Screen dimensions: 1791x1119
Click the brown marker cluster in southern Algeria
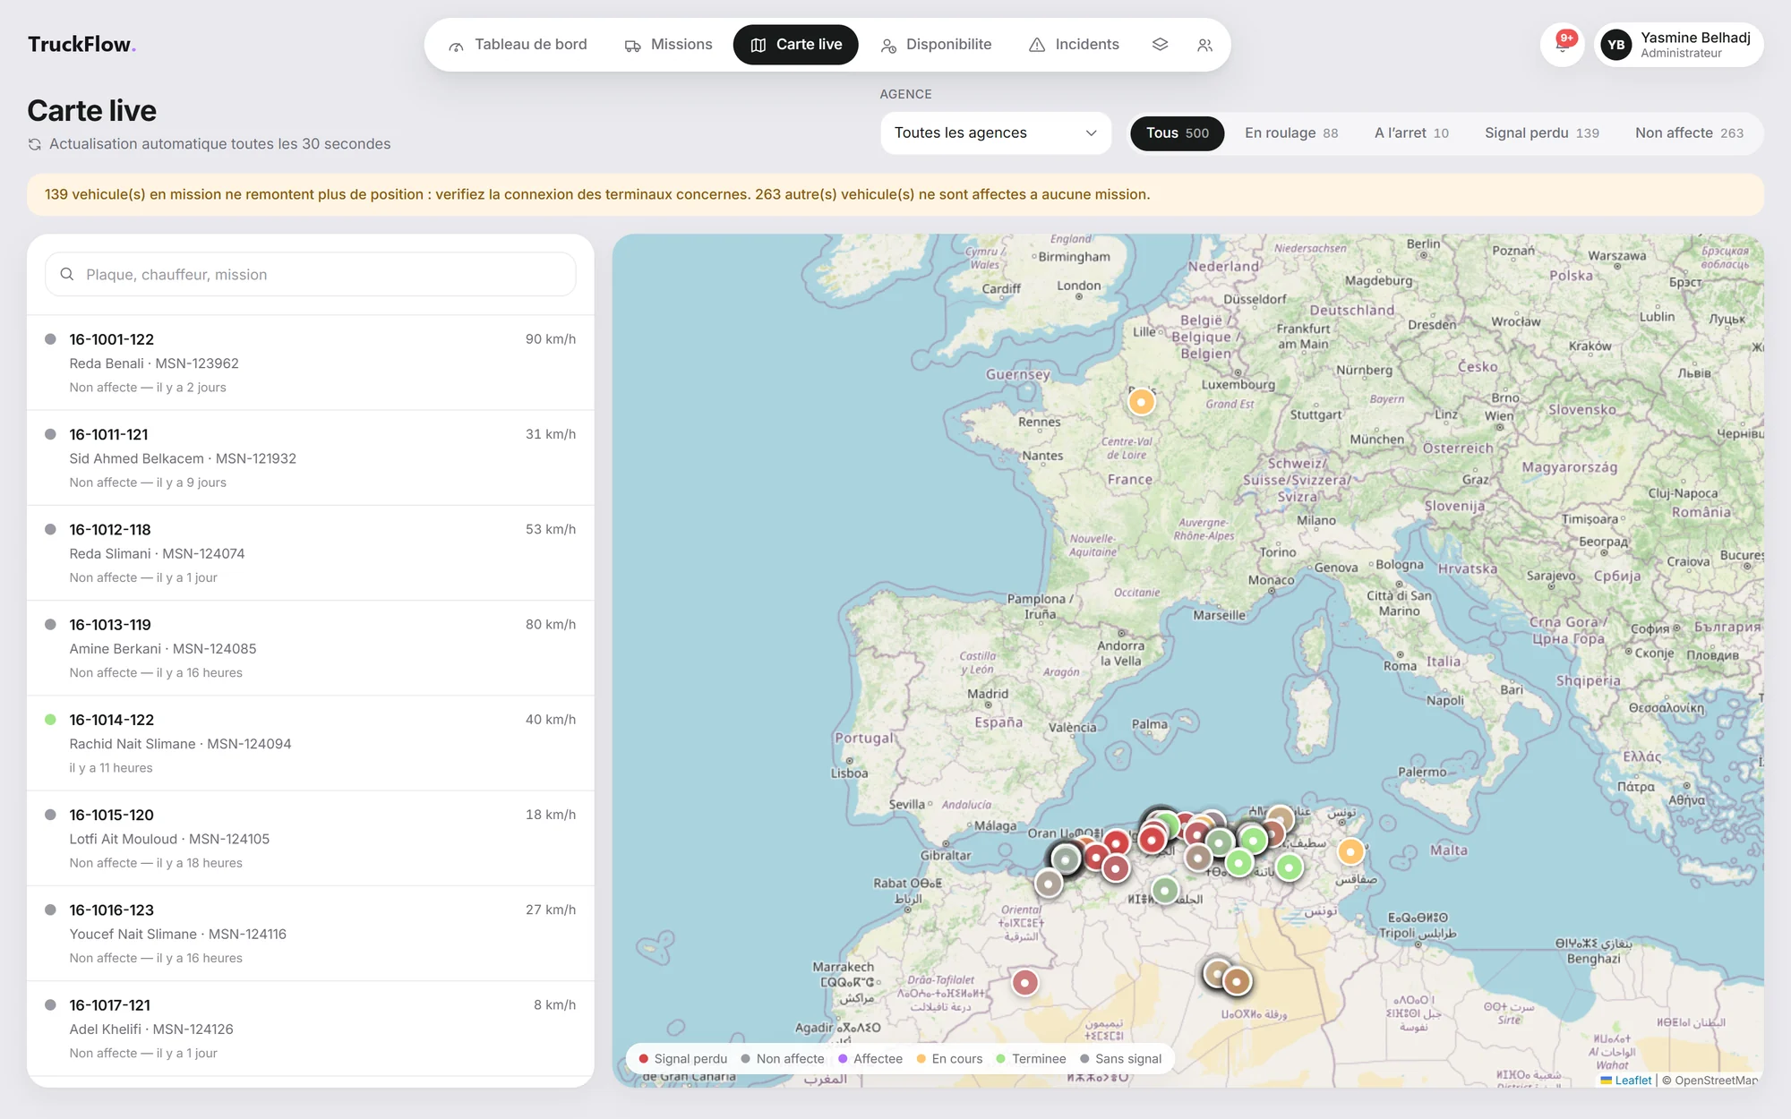tap(1236, 981)
